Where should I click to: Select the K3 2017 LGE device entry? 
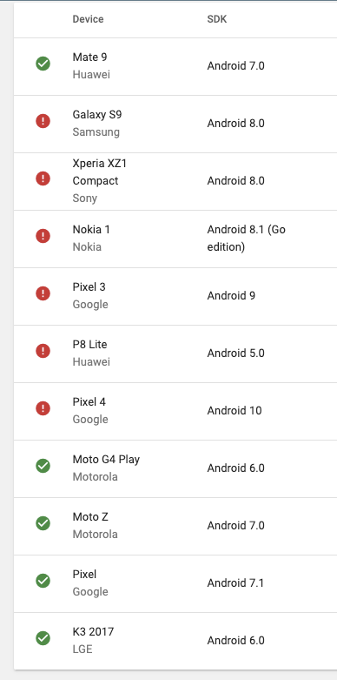pos(93,640)
